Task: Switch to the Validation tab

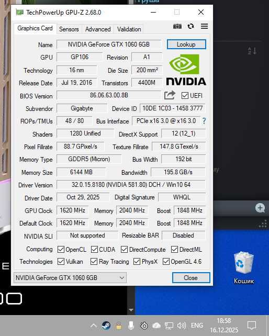Action: pyautogui.click(x=129, y=29)
